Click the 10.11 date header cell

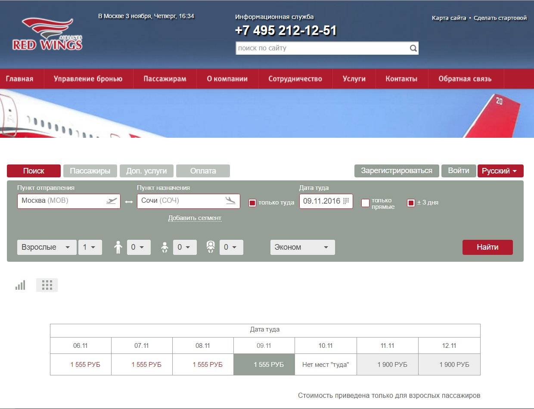pos(326,346)
